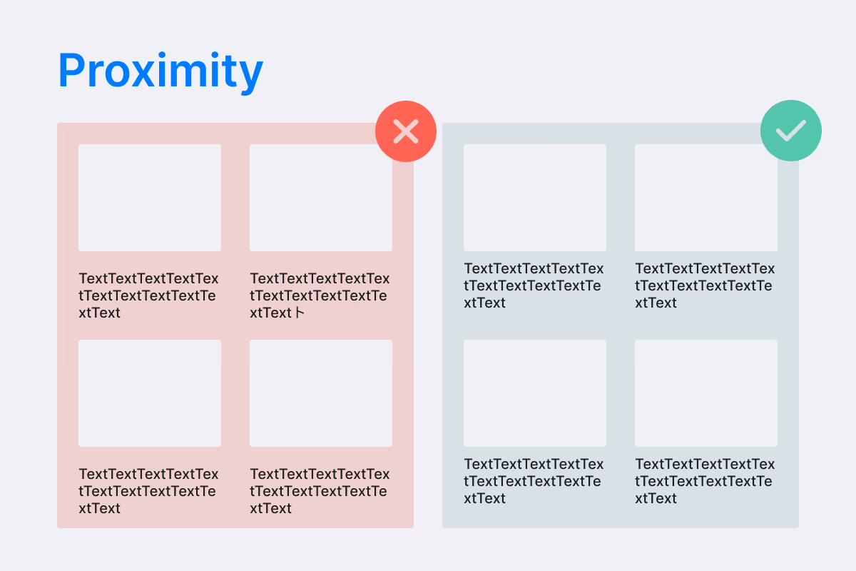Screen dimensions: 856x571
Task: Select bottom-left image placeholder in gray panel
Action: point(535,393)
